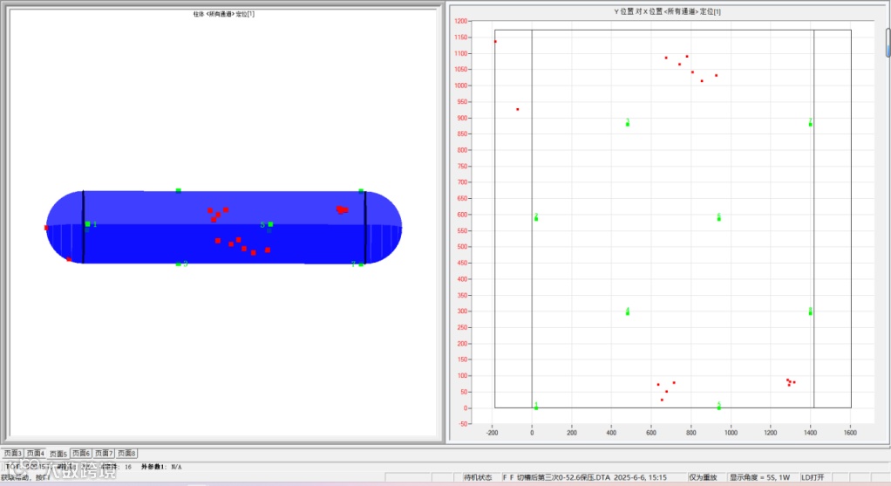Image resolution: width=891 pixels, height=486 pixels.
Task: Click the red event point near Y=925
Action: coord(517,109)
